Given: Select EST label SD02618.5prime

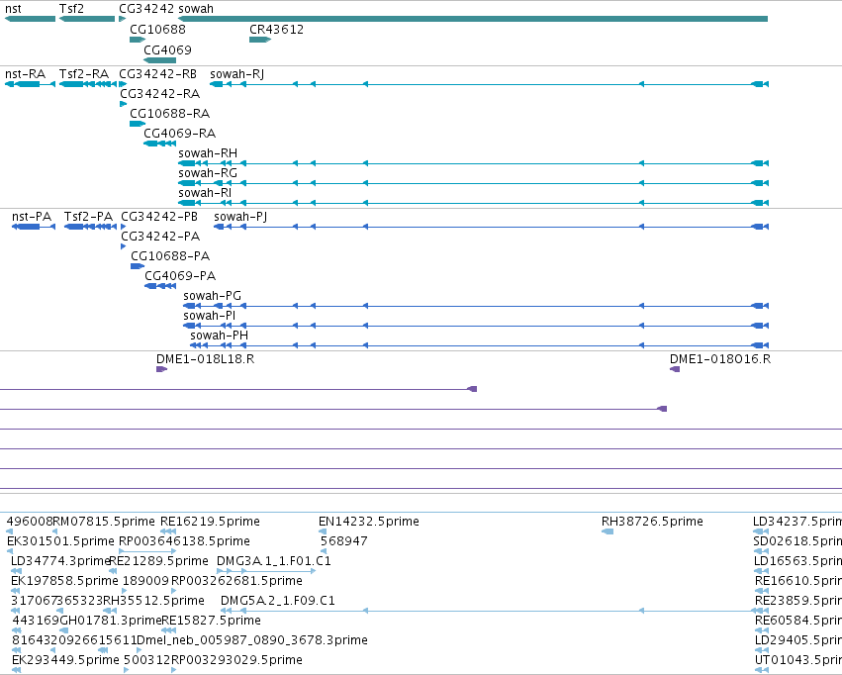Looking at the screenshot, I should coord(797,540).
